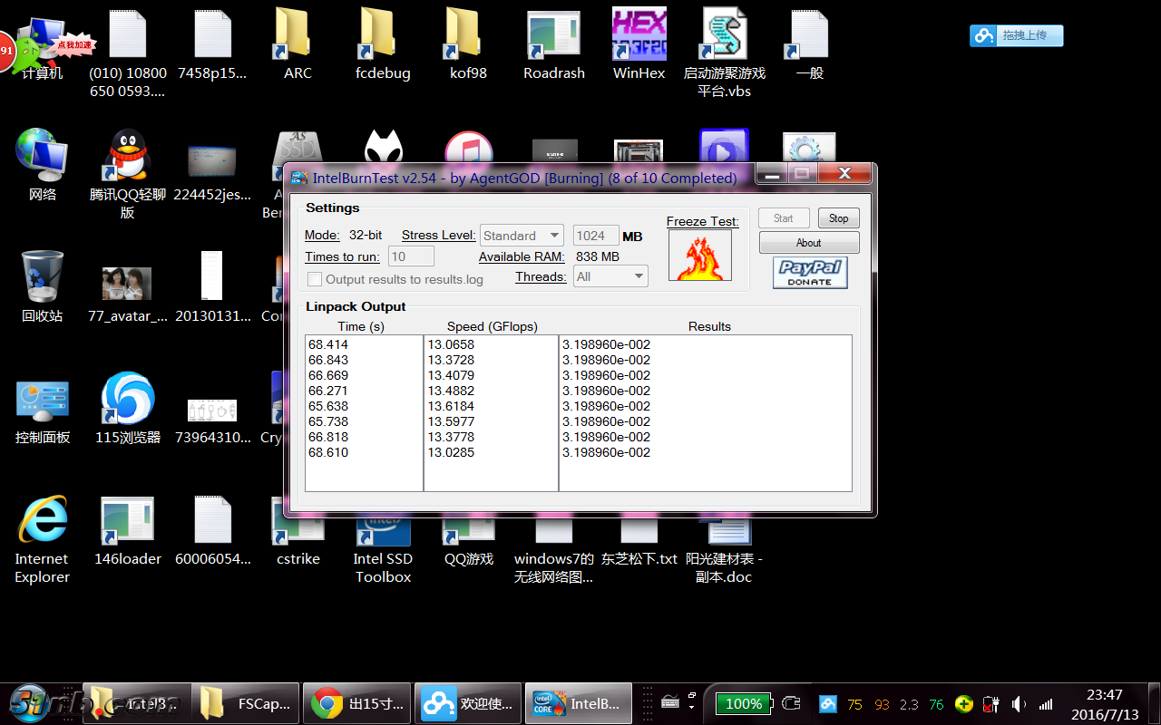Launch WinHex from the desktop

639,45
